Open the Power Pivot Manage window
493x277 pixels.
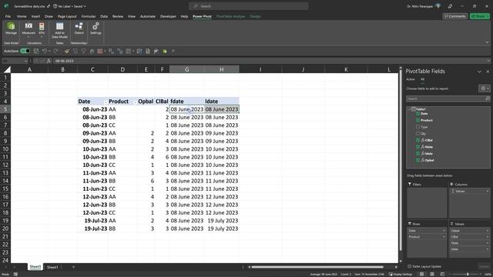(11, 28)
